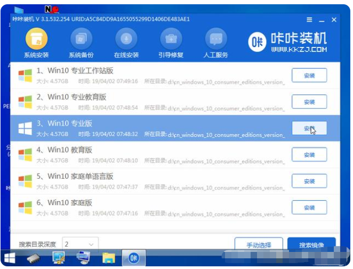Screen dimensions: 353x269
Task: Open the monitor tools icon on taskbar
Action: 58,258
